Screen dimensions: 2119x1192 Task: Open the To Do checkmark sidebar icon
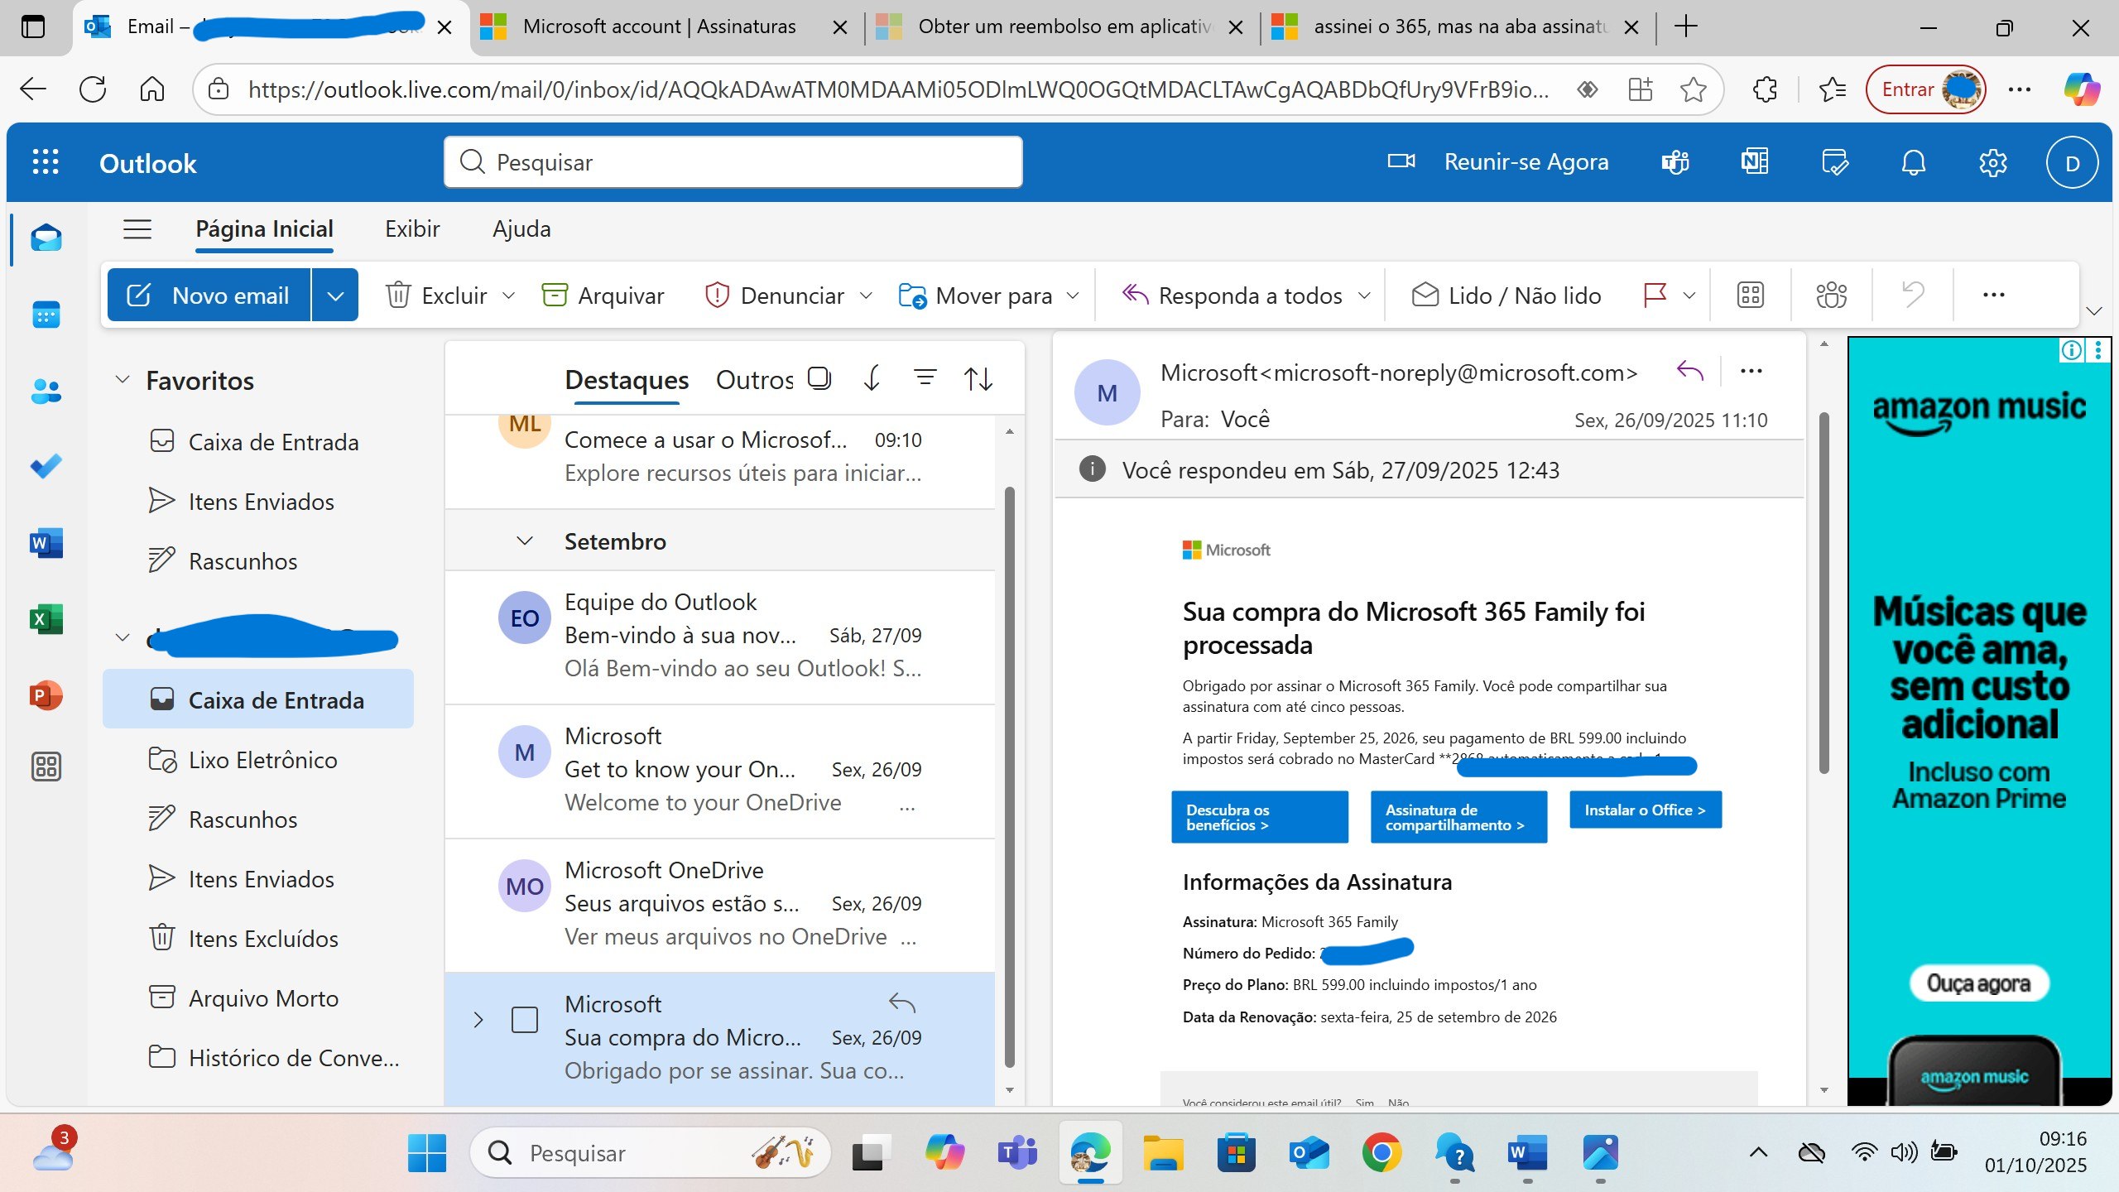coord(46,466)
